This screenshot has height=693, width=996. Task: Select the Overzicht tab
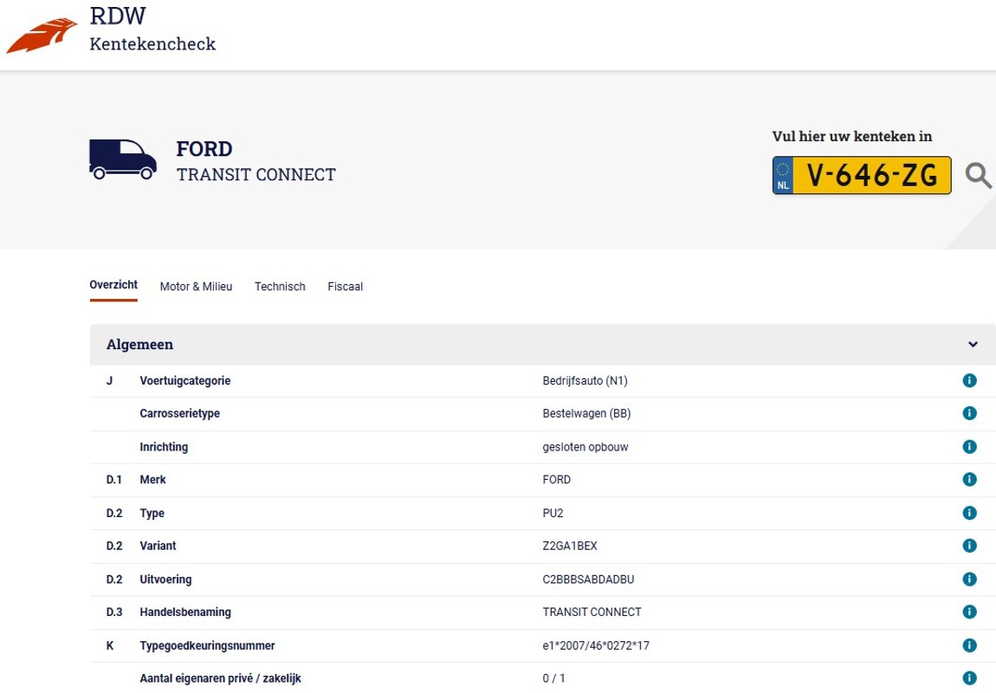(x=113, y=285)
